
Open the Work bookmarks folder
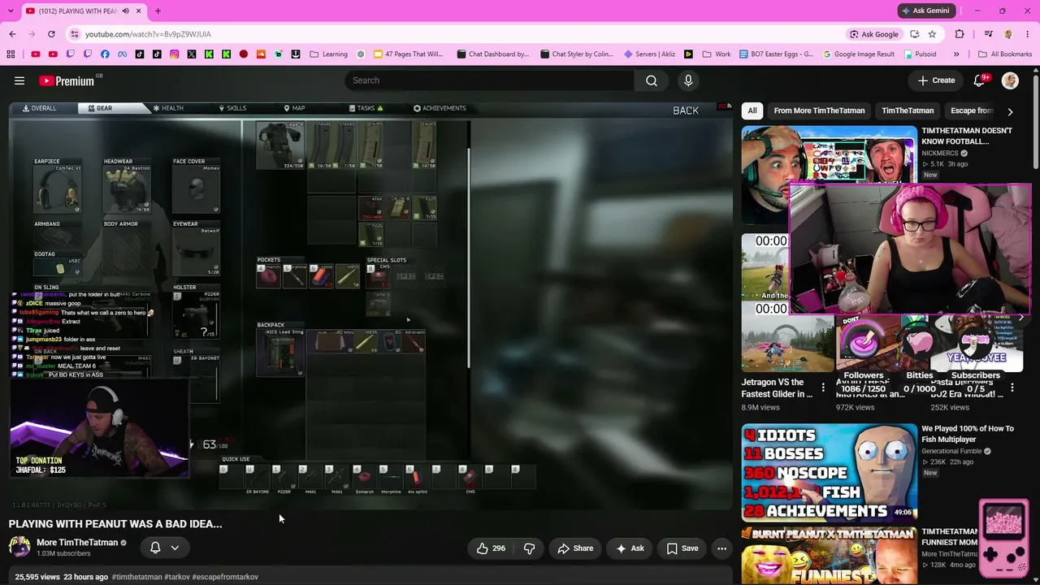(x=716, y=54)
